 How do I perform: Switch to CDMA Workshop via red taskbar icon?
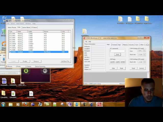[99, 104]
